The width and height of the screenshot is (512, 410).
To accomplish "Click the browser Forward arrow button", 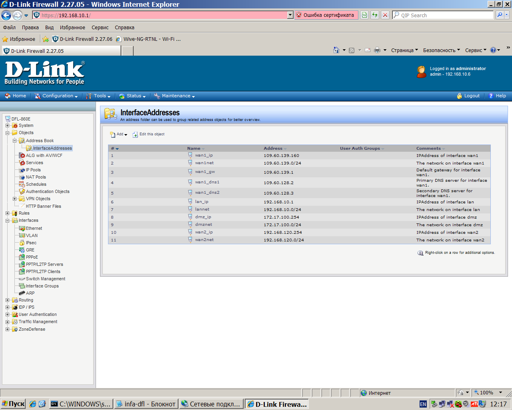I will pyautogui.click(x=17, y=15).
